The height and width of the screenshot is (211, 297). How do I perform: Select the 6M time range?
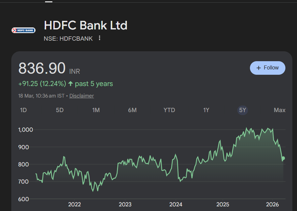(132, 110)
